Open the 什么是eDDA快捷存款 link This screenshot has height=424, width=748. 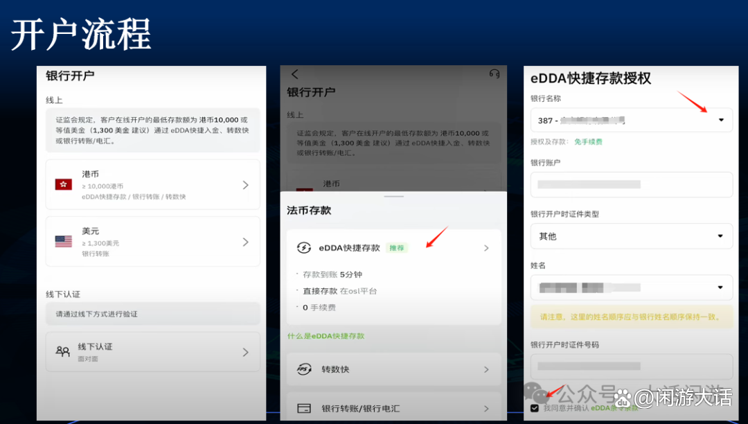pyautogui.click(x=326, y=336)
